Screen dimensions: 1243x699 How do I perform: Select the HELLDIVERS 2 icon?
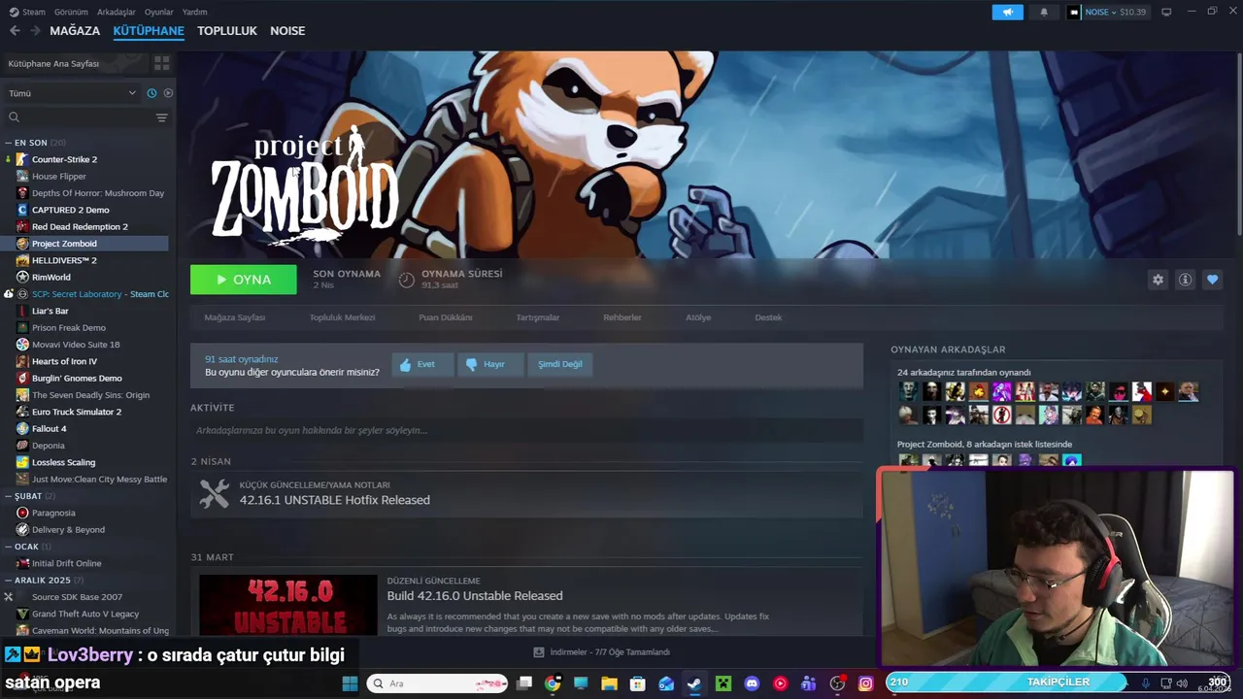pyautogui.click(x=22, y=260)
